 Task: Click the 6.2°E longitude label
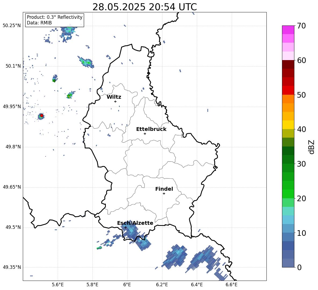(x=162, y=285)
